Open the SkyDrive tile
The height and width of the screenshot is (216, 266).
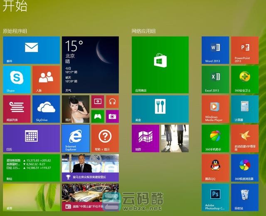46,109
